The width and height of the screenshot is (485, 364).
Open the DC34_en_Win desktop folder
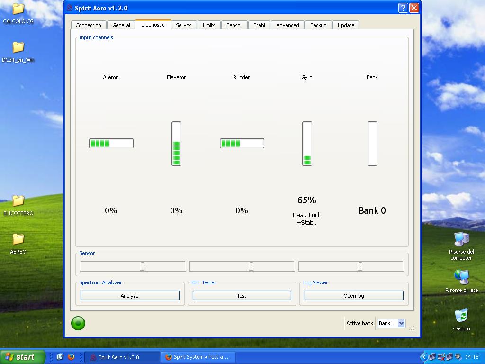pos(18,47)
